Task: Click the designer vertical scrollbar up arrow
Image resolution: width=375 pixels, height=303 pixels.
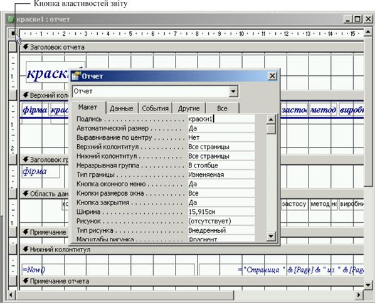Action: tap(368, 32)
